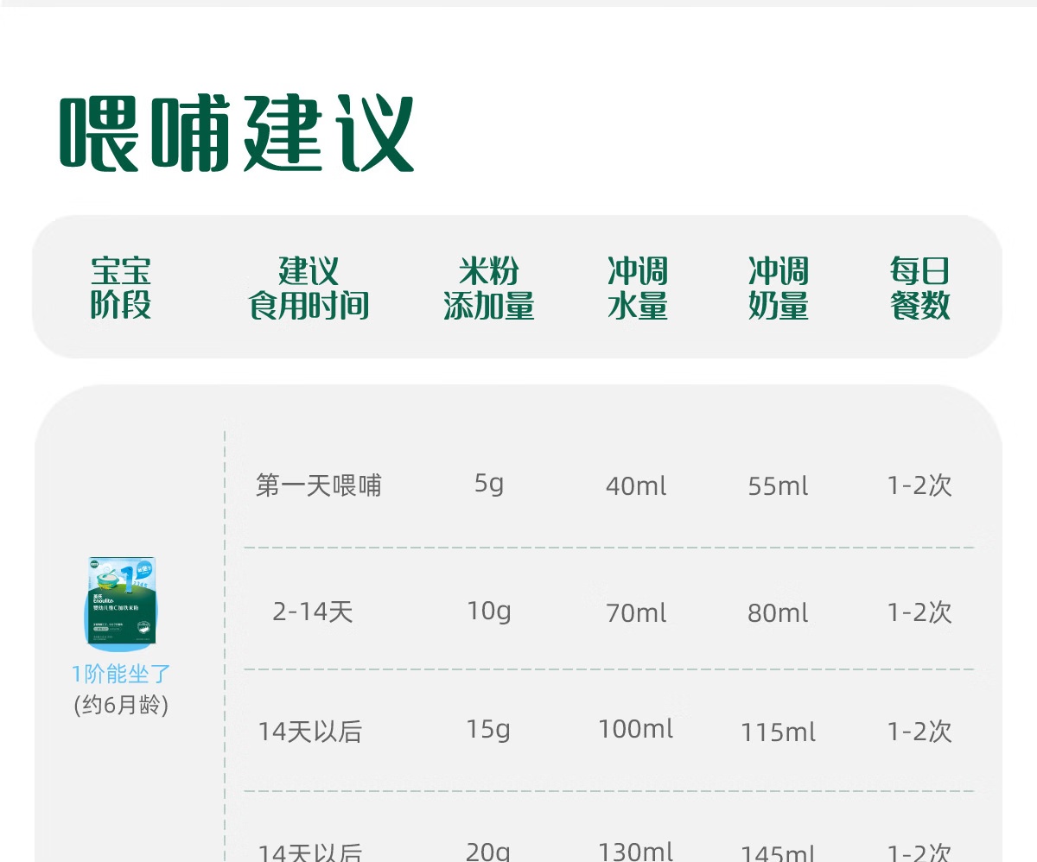Click the 40ml water amount cell
The image size is (1037, 862).
637,486
